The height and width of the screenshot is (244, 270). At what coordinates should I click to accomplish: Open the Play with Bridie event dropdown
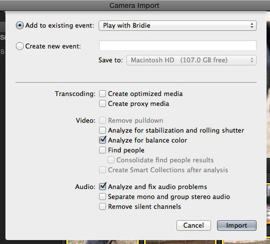(178, 25)
